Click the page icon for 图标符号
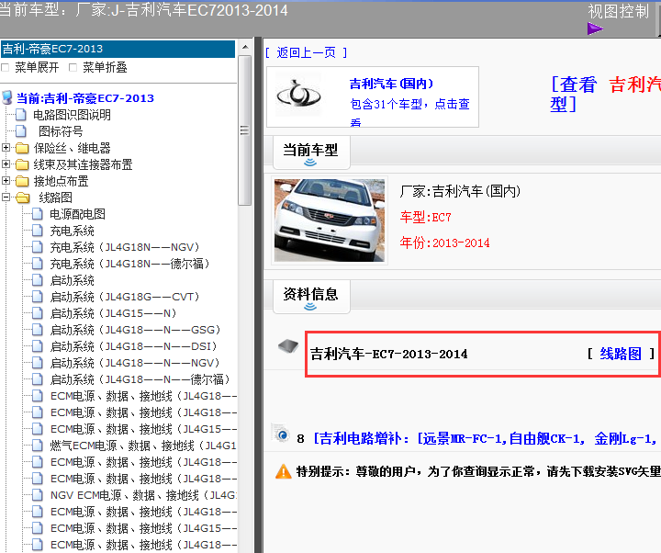Image resolution: width=661 pixels, height=553 pixels. point(21,131)
